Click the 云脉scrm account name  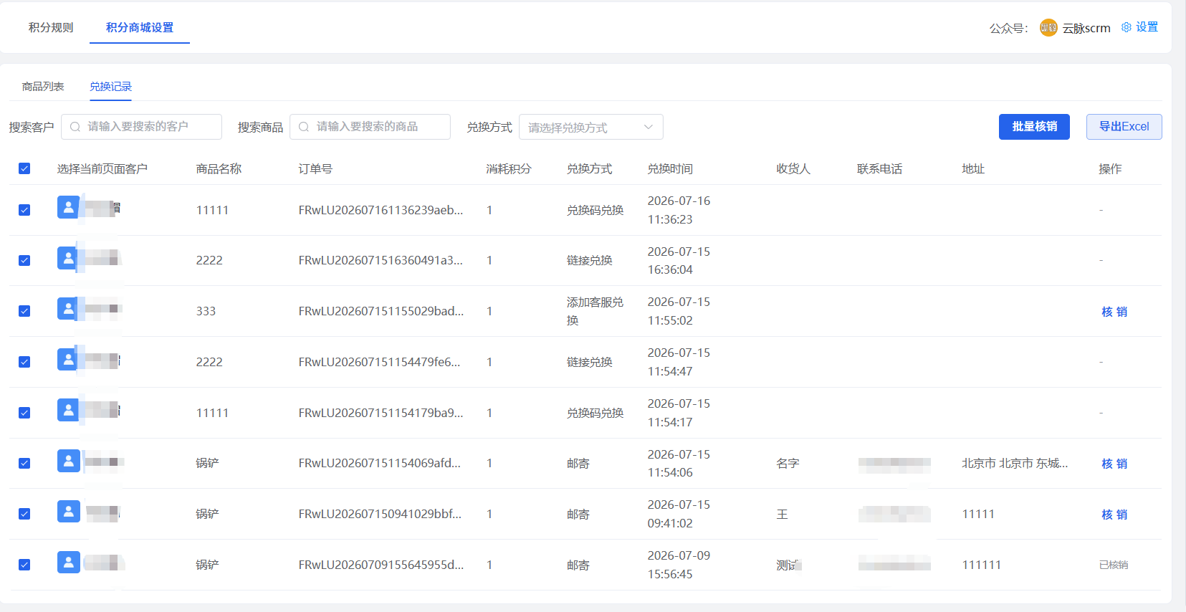pos(1086,28)
